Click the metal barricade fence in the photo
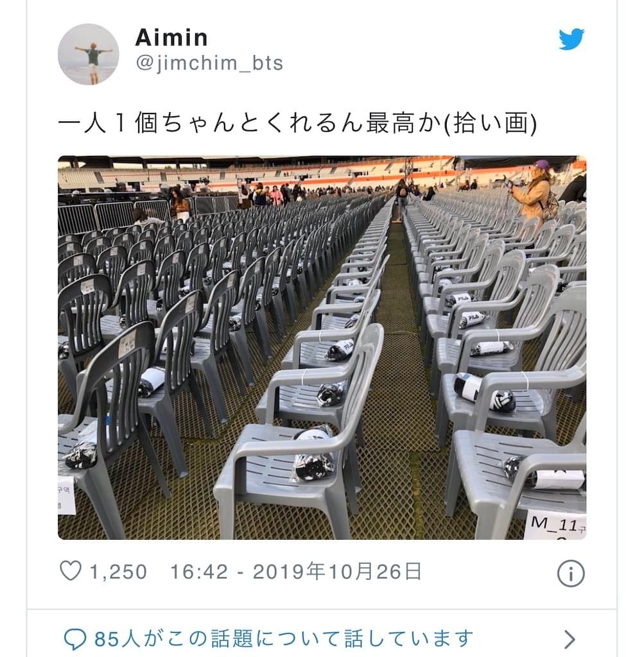Screen dimensions: 644x657 (x=112, y=217)
